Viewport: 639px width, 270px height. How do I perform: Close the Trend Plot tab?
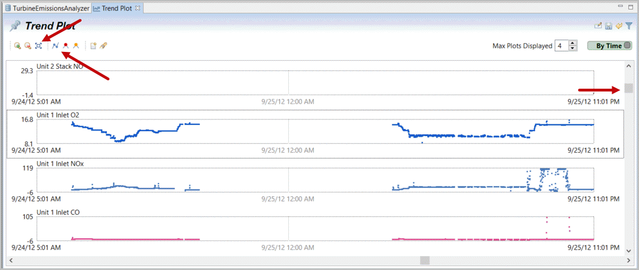click(138, 8)
